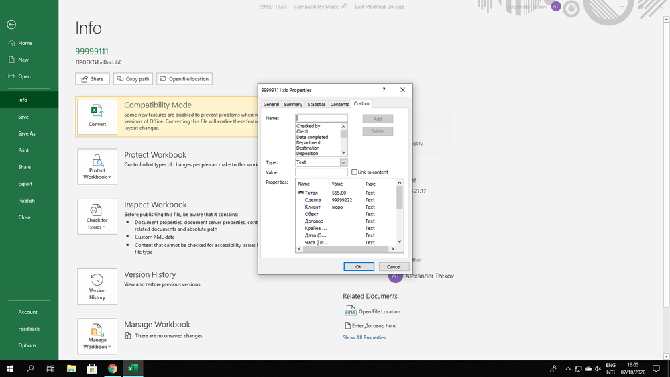This screenshot has width=670, height=377.
Task: Click the Value input field
Action: point(321,172)
